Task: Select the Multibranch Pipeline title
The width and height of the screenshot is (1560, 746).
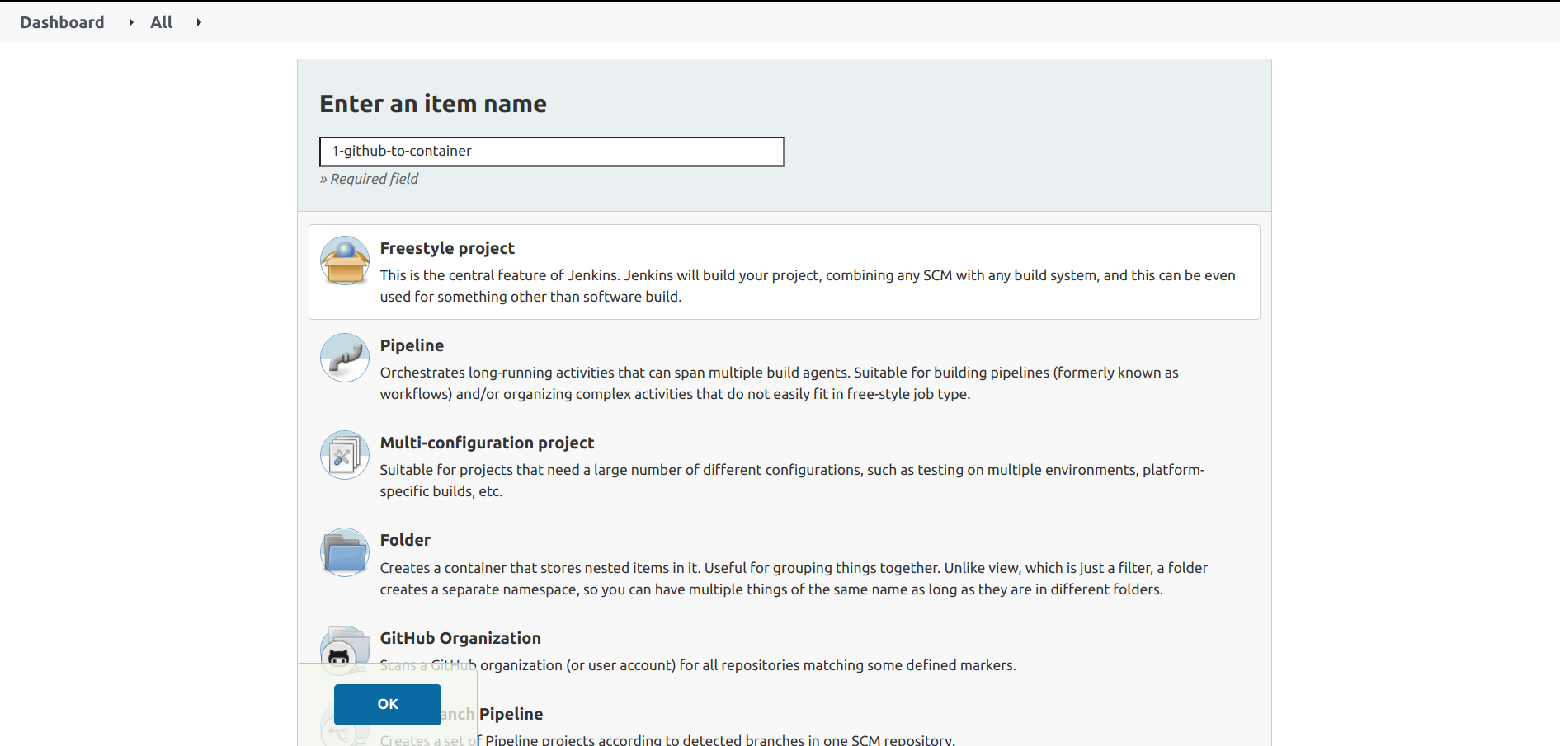Action: click(x=492, y=714)
